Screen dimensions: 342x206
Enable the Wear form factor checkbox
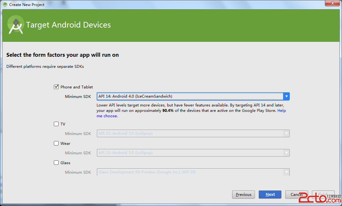pyautogui.click(x=56, y=143)
